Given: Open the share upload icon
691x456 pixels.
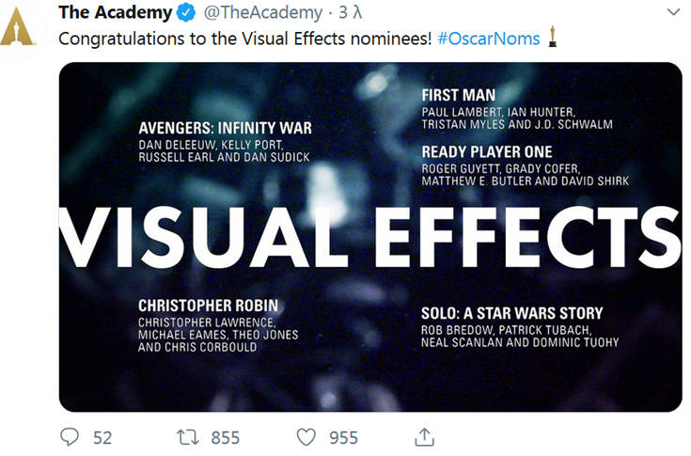Looking at the screenshot, I should click(x=424, y=437).
